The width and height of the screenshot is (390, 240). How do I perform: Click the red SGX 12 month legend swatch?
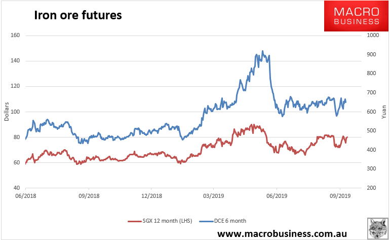(x=133, y=221)
